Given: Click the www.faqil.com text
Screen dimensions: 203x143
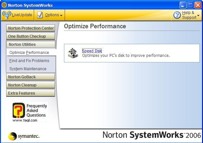Looking at the screenshot, I should (25, 120).
